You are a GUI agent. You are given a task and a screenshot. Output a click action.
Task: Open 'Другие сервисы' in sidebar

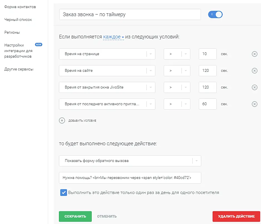19,69
